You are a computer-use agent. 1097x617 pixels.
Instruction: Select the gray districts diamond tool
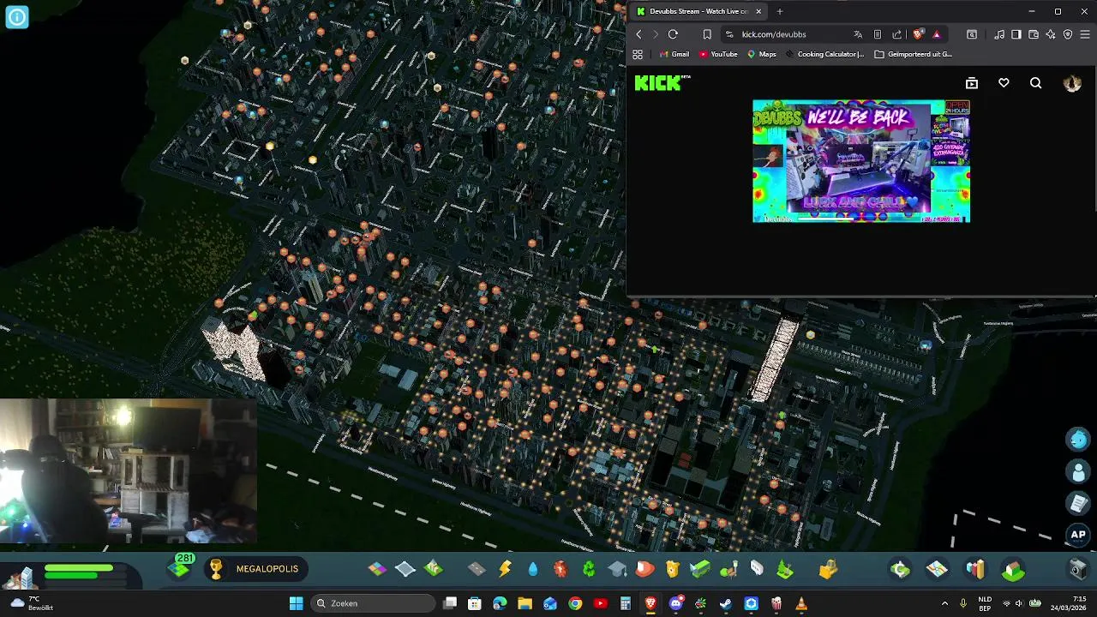point(405,569)
